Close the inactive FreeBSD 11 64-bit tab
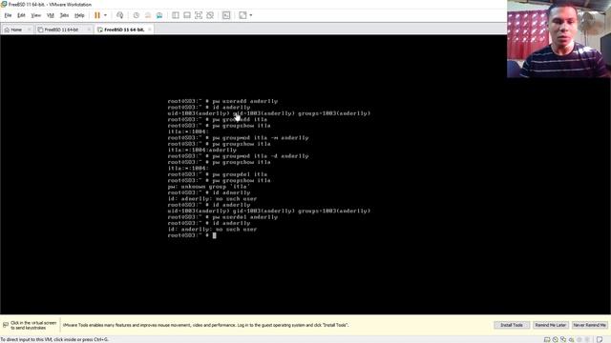The image size is (611, 343). tap(89, 30)
